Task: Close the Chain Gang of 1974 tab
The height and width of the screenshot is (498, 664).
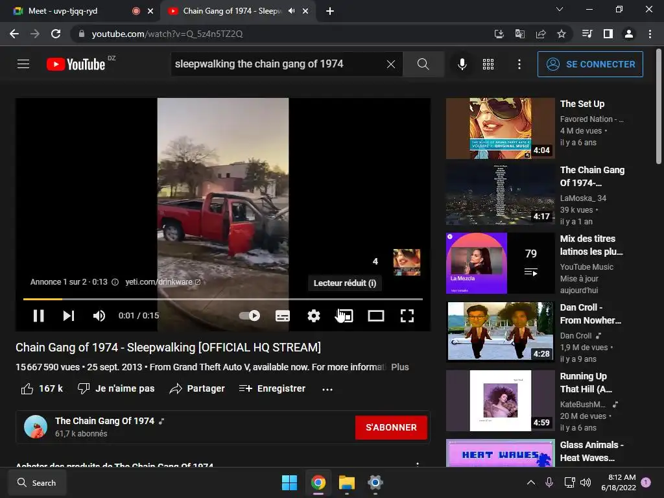Action: pos(305,11)
